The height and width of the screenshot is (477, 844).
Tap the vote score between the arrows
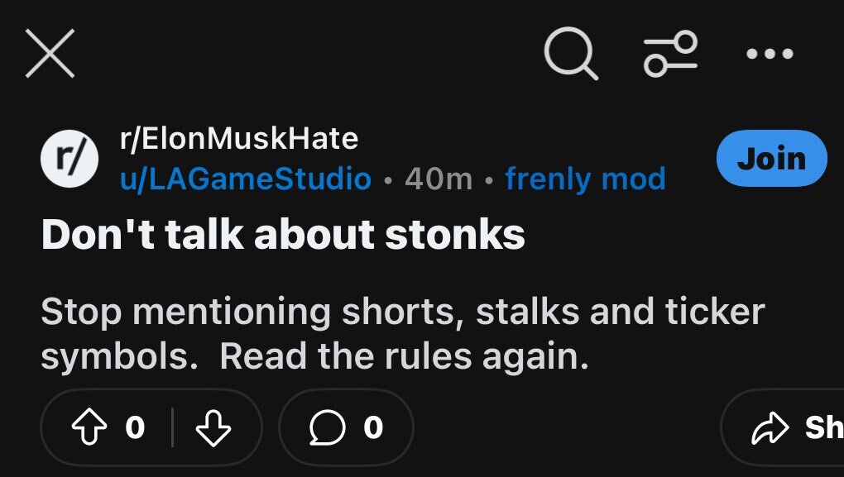click(x=135, y=427)
